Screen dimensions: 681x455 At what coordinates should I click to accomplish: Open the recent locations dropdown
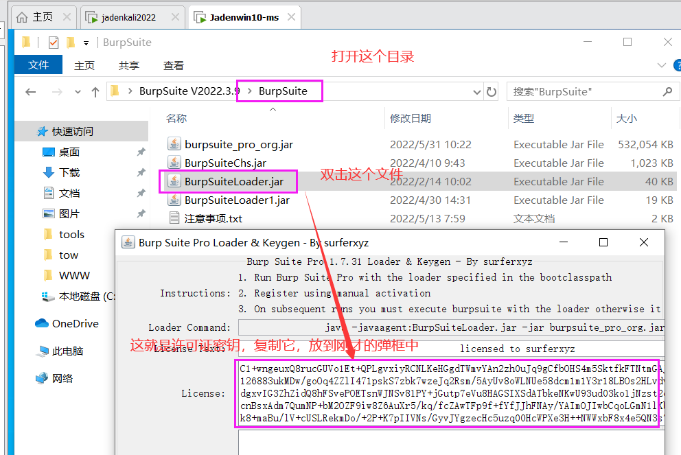click(x=78, y=91)
